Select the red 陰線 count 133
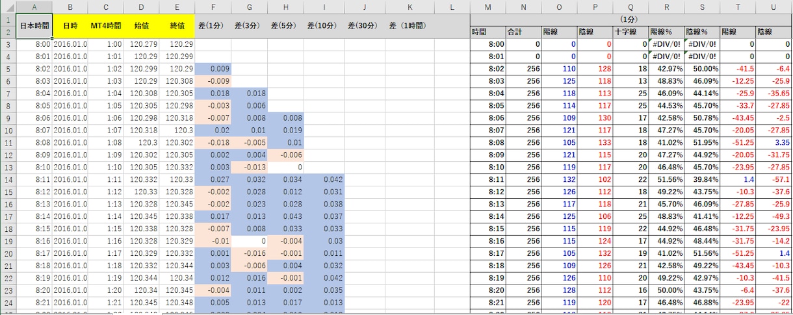The width and height of the screenshot is (793, 315). pos(594,143)
